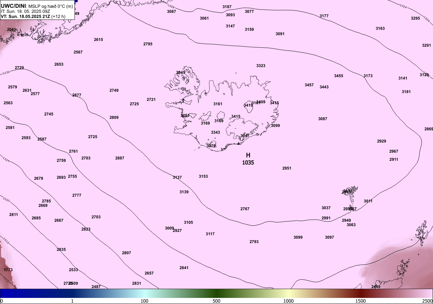This screenshot has height=304, width=433.
Task: Click the UWC/DINI title in the header box
Action: 13,6
